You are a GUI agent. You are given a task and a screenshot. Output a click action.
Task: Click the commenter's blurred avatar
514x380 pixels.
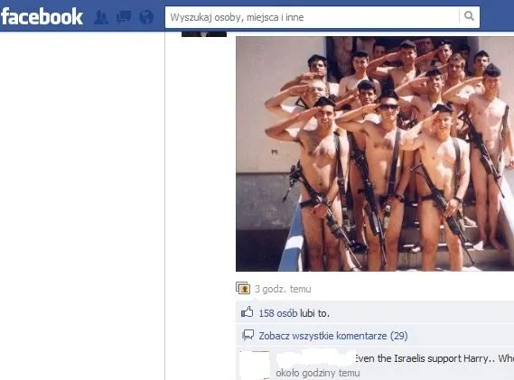[x=255, y=366]
